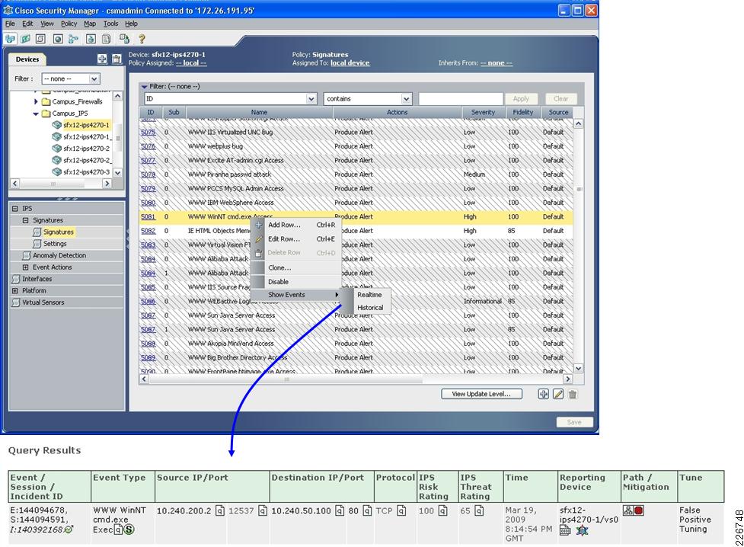Open the 'contains' operator dropdown
The image size is (744, 547).
tap(406, 99)
